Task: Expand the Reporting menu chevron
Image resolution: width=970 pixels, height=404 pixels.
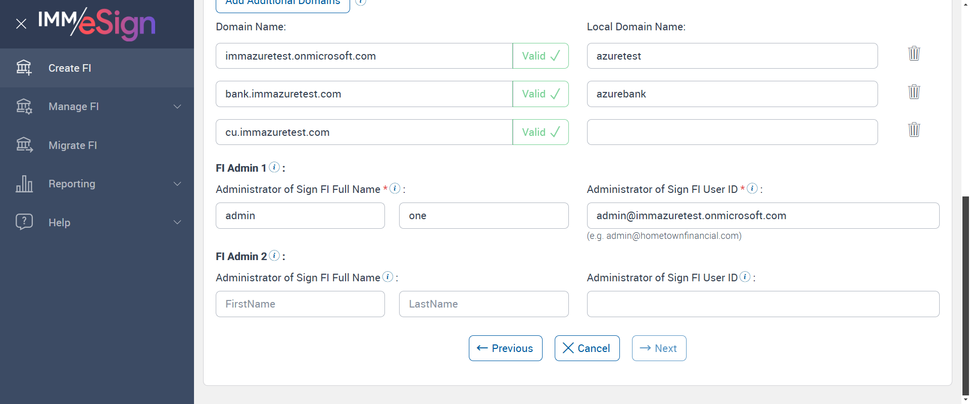Action: pos(177,184)
